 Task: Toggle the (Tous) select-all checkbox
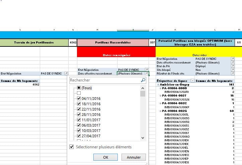(x=79, y=88)
